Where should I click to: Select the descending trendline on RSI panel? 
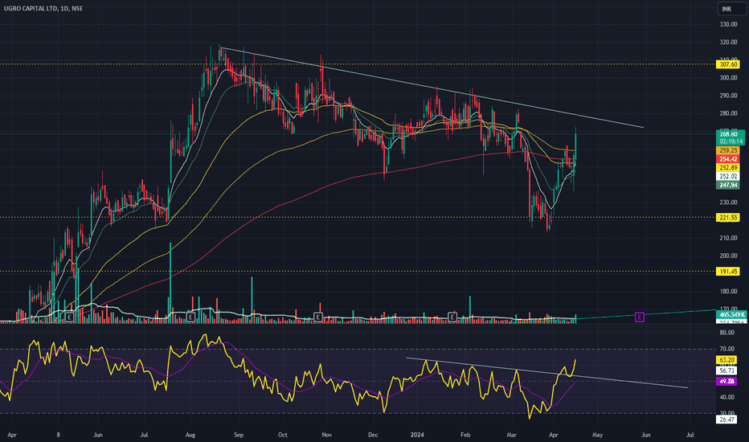pyautogui.click(x=547, y=373)
